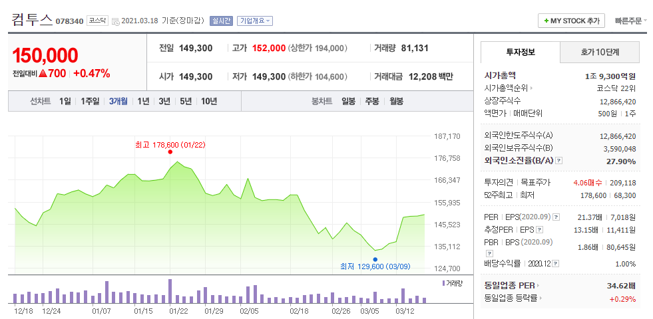Show the 월봉 candle chart
This screenshot has height=319, width=653.
click(x=397, y=101)
